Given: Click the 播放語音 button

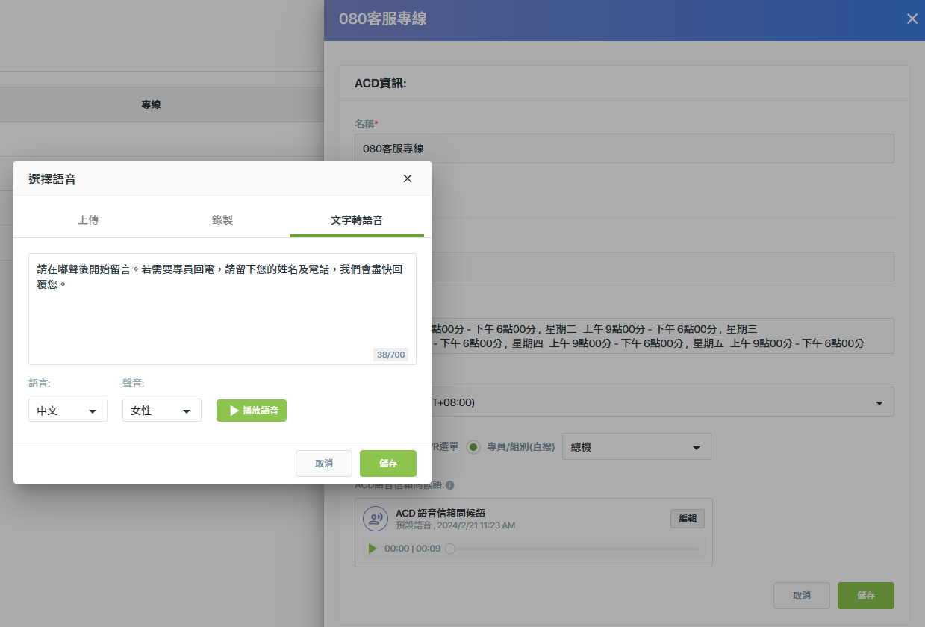Looking at the screenshot, I should click(x=252, y=411).
